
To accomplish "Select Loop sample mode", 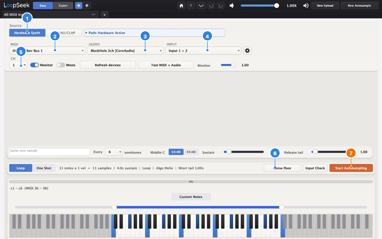I will (21, 168).
